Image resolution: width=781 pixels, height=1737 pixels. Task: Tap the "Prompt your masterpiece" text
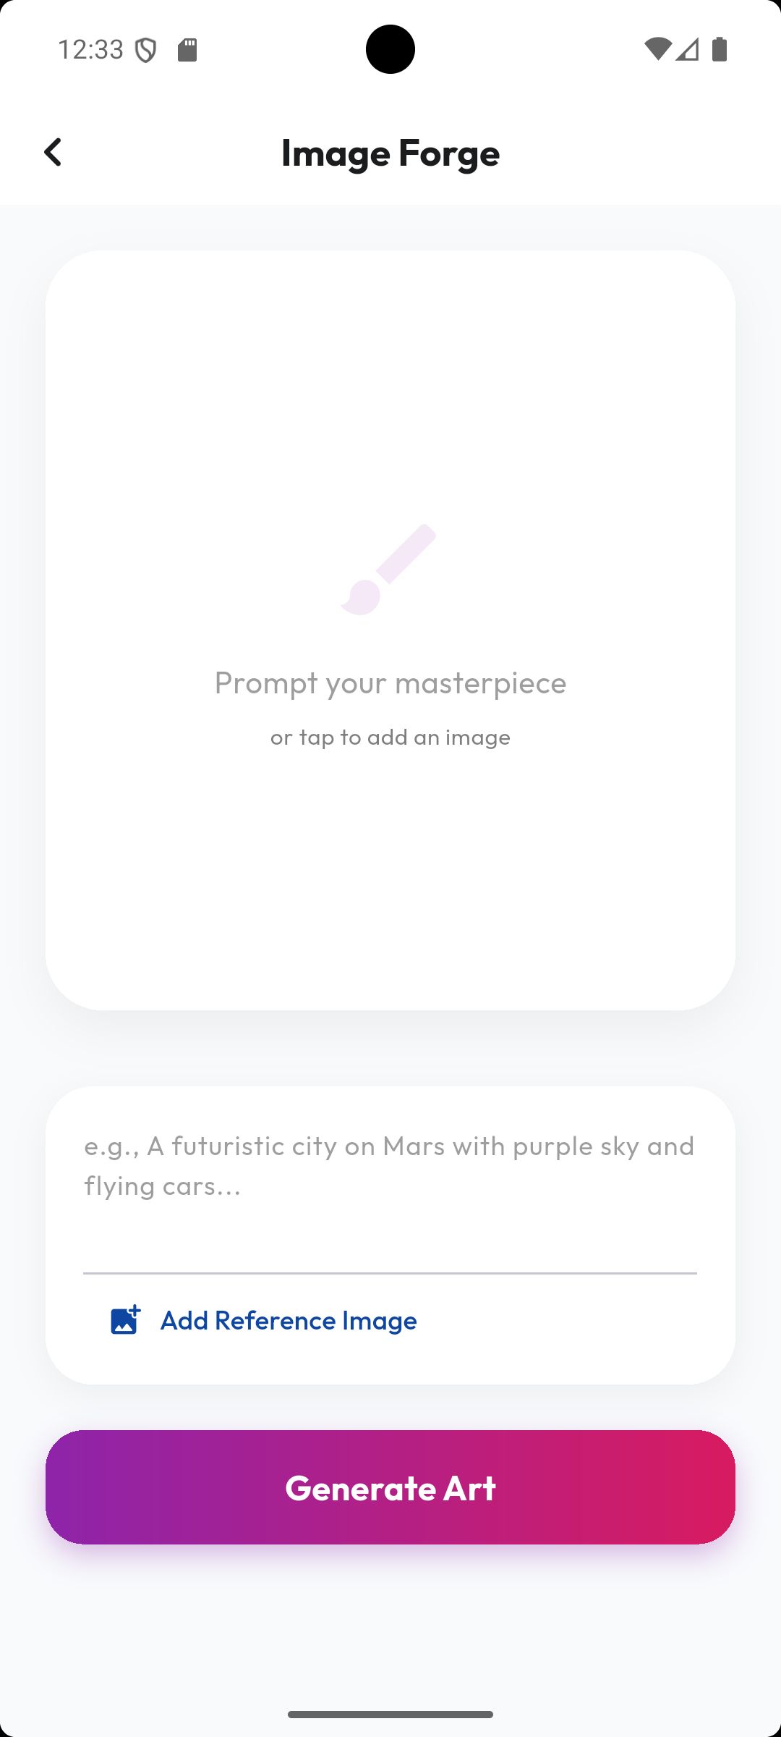(x=390, y=682)
